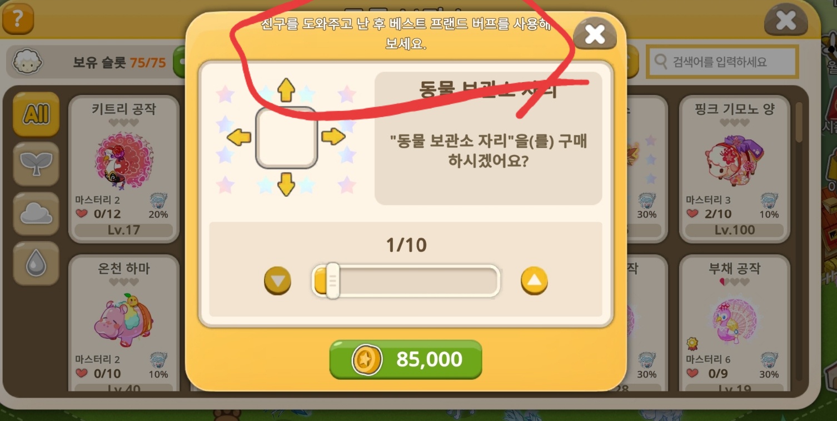Viewport: 837px width, 421px height.
Task: Click the left arrow on storage diagram
Action: click(x=239, y=137)
